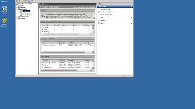Click the Create Custom View filter icon
Image resolution: width=195 pixels, height=109 pixels.
(99, 12)
